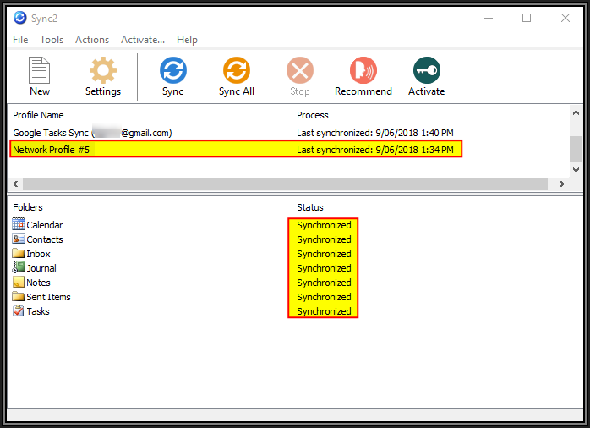Click the blue Sync icon
The height and width of the screenshot is (428, 590).
pos(172,70)
